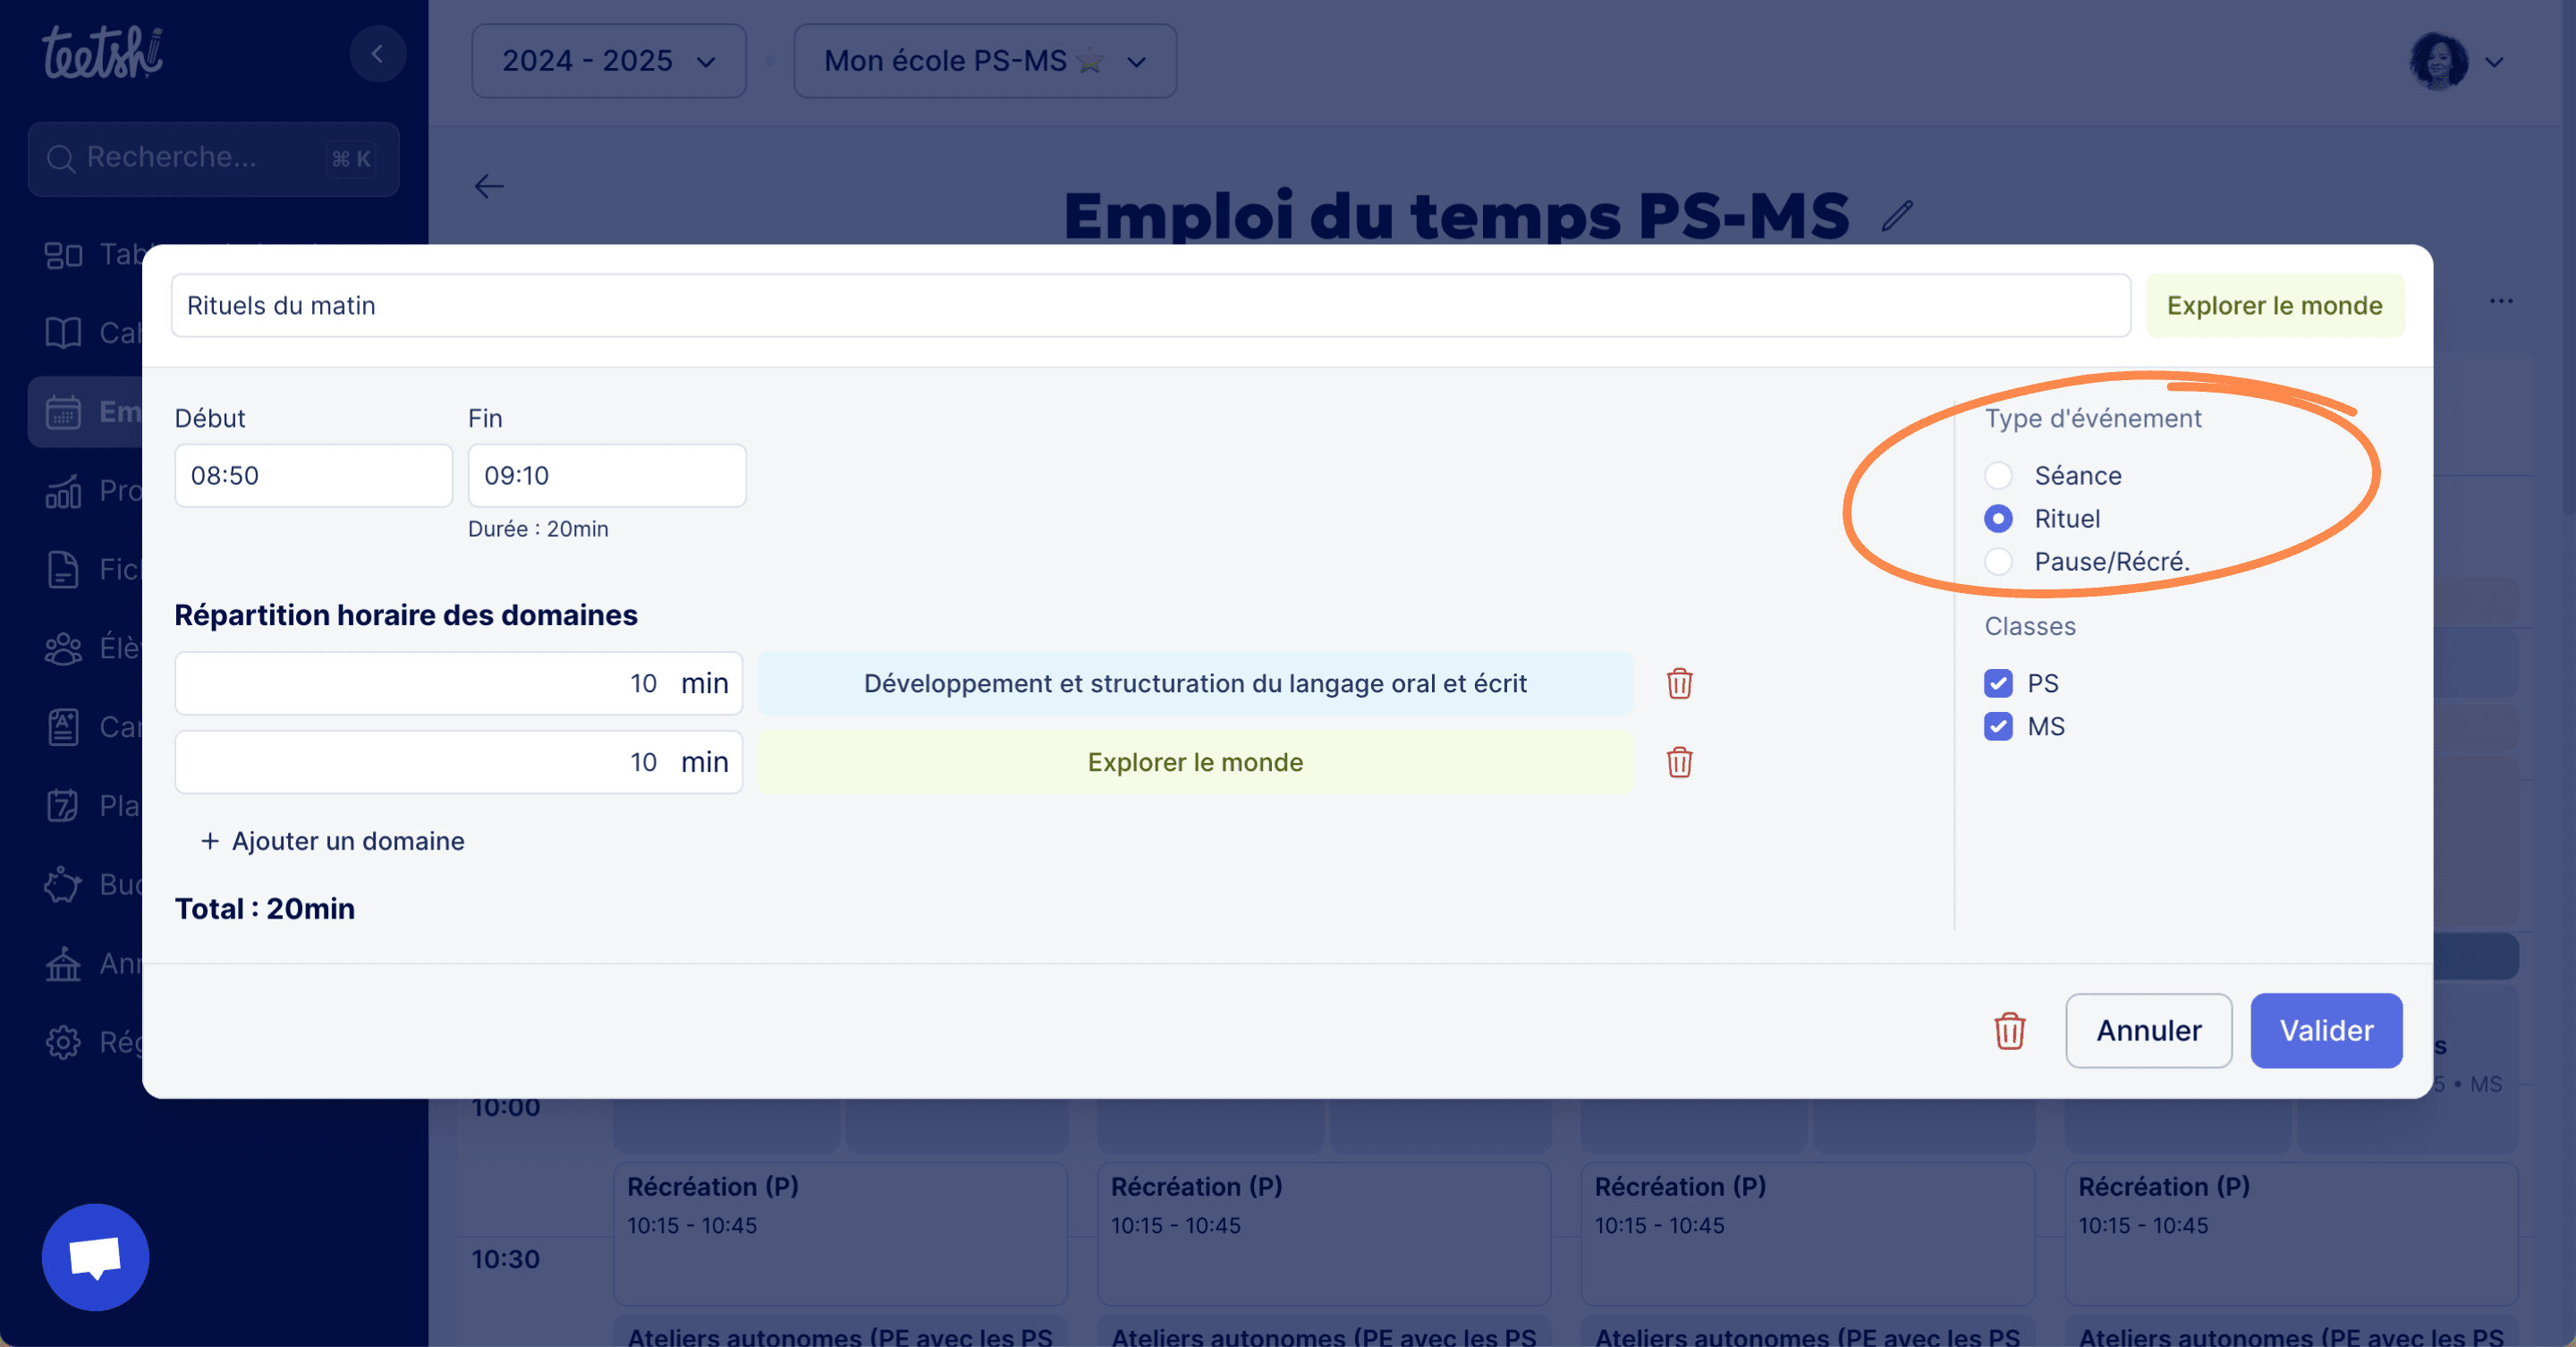Open the settings gear sidebar icon

63,1042
